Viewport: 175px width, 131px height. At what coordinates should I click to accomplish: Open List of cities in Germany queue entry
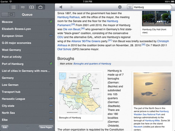coord(27,71)
